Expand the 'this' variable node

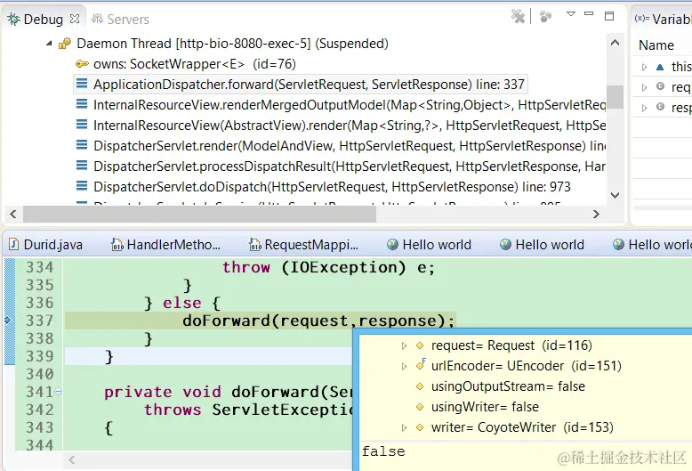(x=644, y=67)
